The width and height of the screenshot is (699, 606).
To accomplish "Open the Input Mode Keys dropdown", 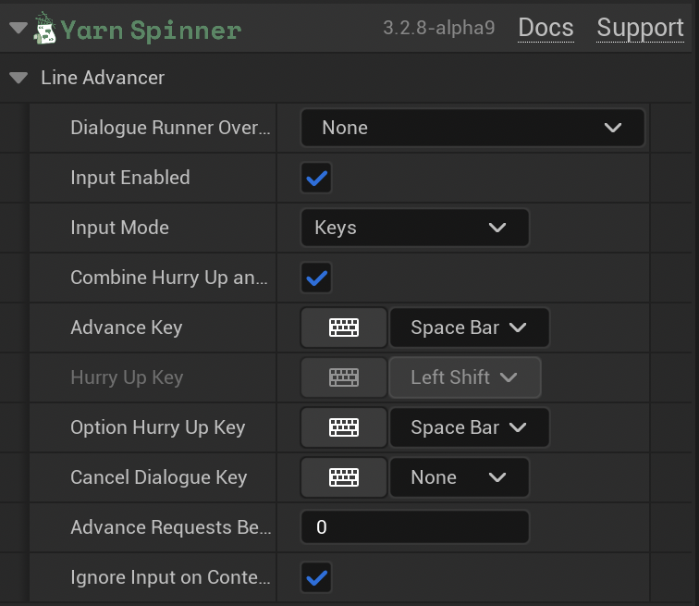I will pos(415,228).
